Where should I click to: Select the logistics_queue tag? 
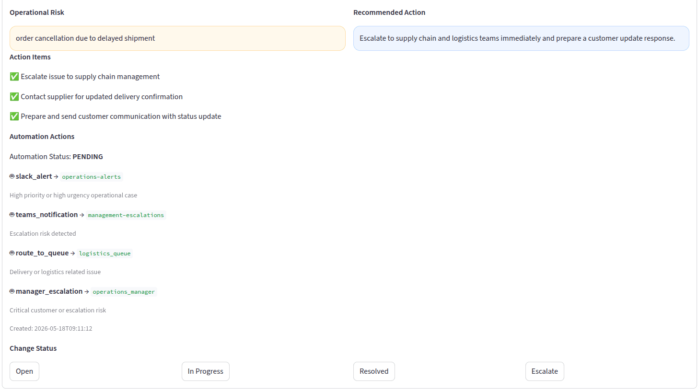click(105, 253)
